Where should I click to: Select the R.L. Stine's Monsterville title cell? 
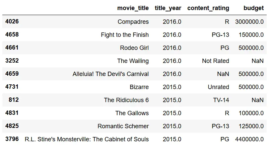[x=87, y=139]
